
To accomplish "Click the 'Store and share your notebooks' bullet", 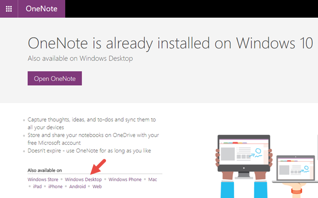I will (93, 139).
